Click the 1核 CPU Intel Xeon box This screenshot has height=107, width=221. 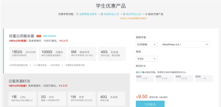click(23, 99)
